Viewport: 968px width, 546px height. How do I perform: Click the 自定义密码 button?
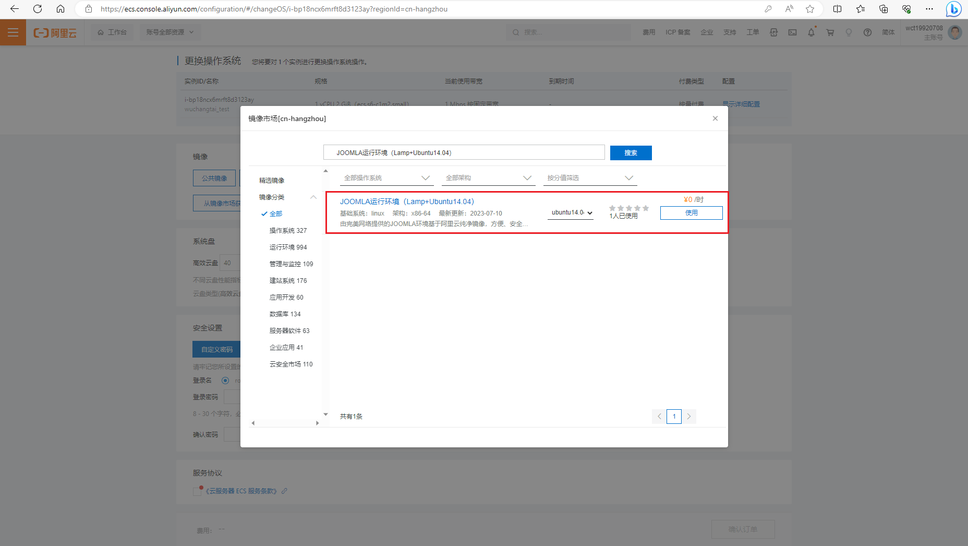coord(217,349)
